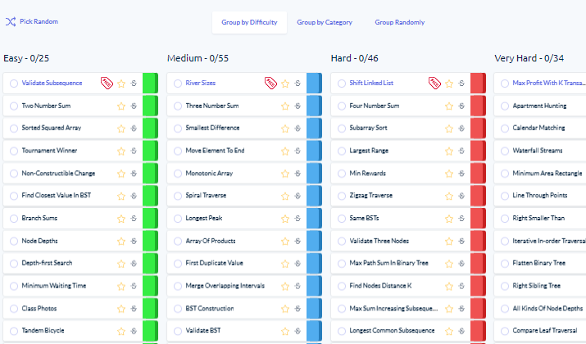Switch to Group by Category tab

pos(325,22)
